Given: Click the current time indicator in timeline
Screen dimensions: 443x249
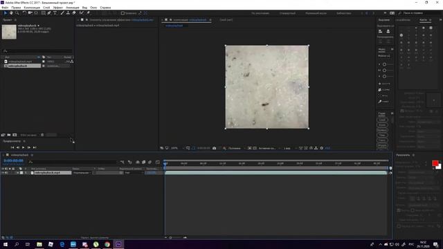Looking at the screenshot, I should [165, 163].
